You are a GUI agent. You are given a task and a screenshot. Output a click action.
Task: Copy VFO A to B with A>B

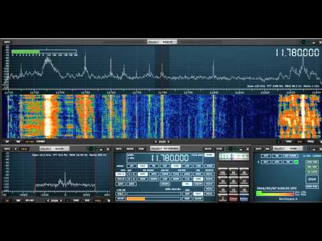click(131, 174)
